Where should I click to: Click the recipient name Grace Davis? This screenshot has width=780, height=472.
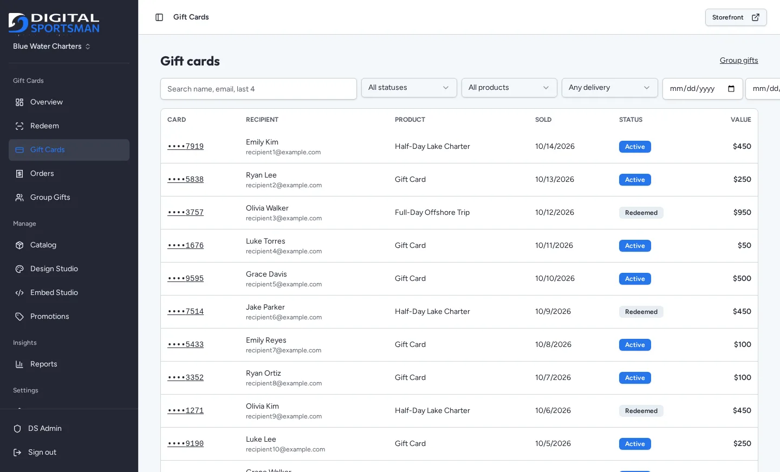coord(266,274)
